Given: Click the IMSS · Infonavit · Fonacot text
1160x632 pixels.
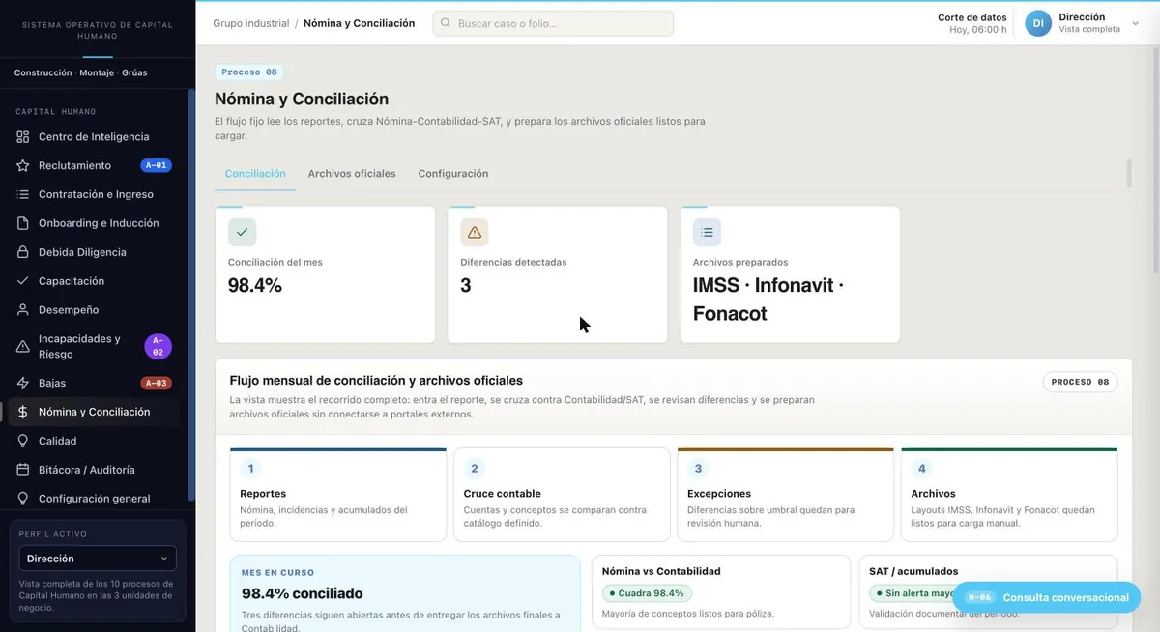Looking at the screenshot, I should click(768, 300).
